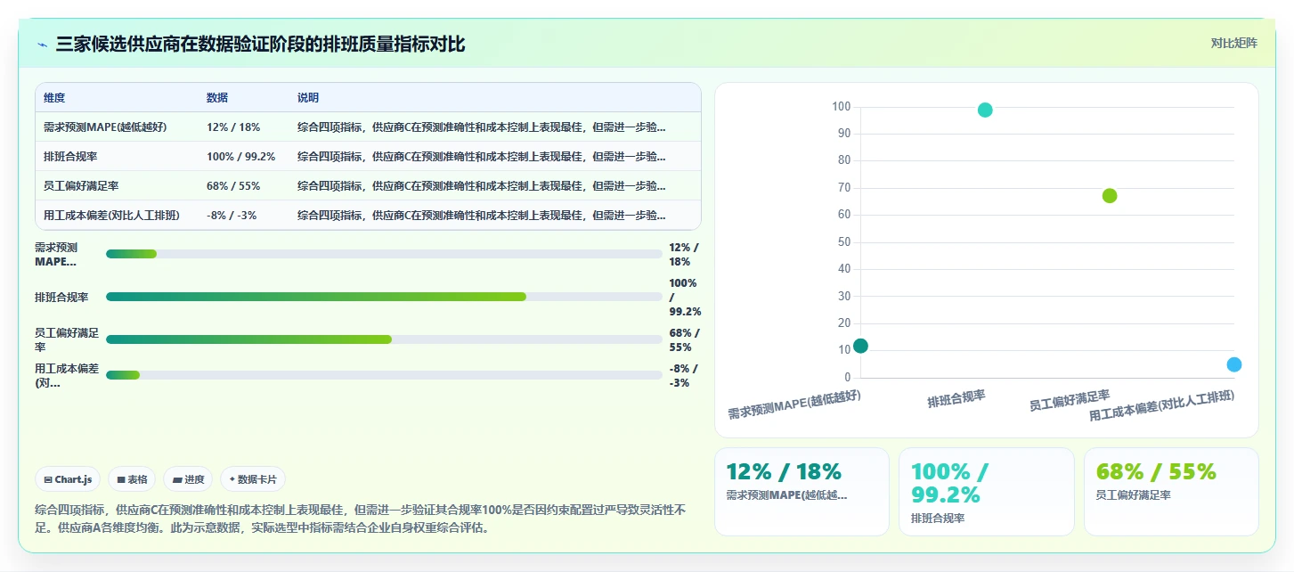Click the 用工成本偏差 progress bar
The image size is (1294, 572).
point(384,375)
